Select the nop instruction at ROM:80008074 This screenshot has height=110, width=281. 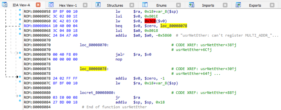coord(119,59)
